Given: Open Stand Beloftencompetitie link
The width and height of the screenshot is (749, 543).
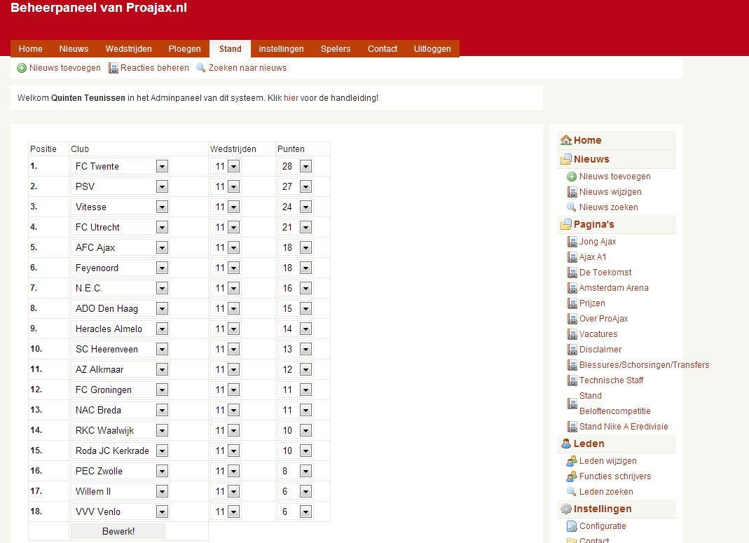Looking at the screenshot, I should point(614,404).
